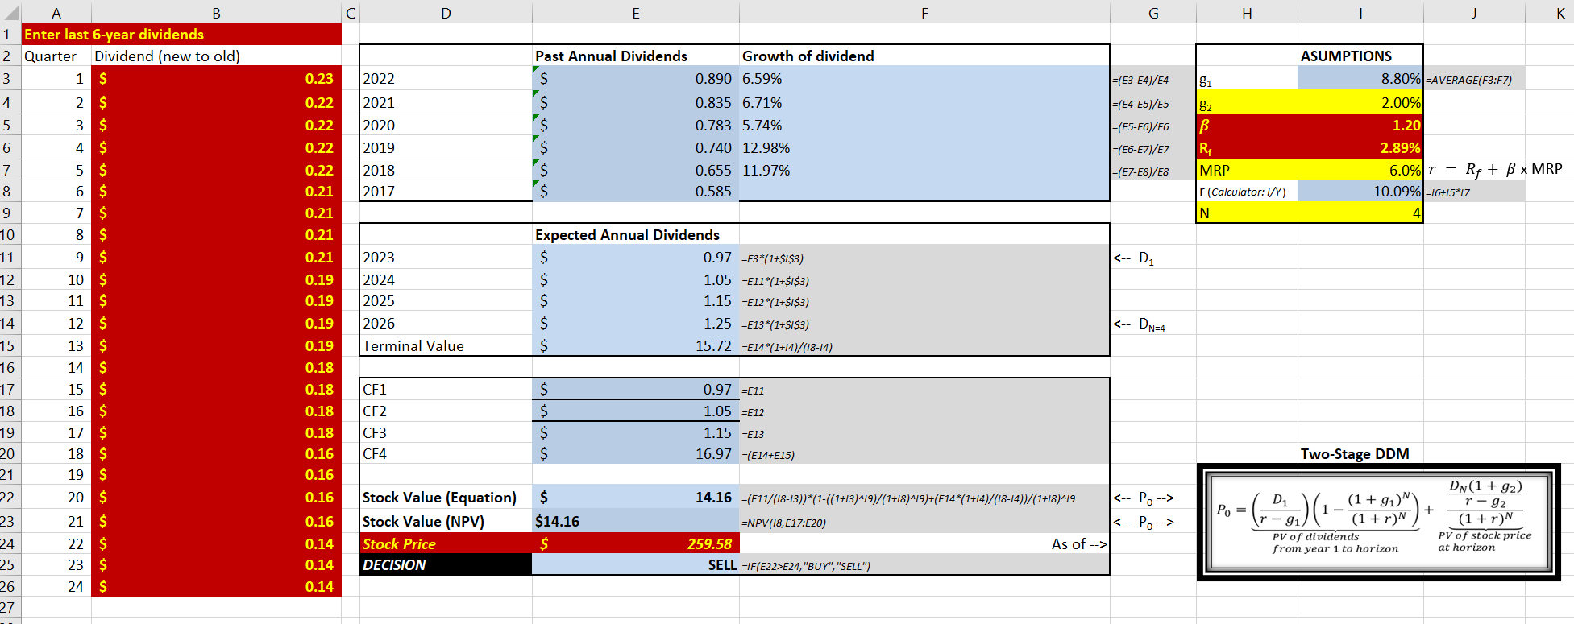Select column B header

(216, 13)
